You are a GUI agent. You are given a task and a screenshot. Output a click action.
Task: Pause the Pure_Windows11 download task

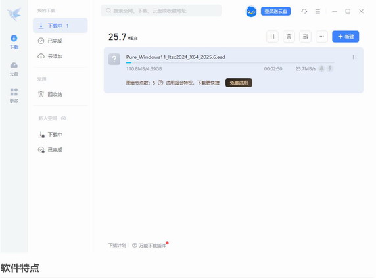pos(354,57)
